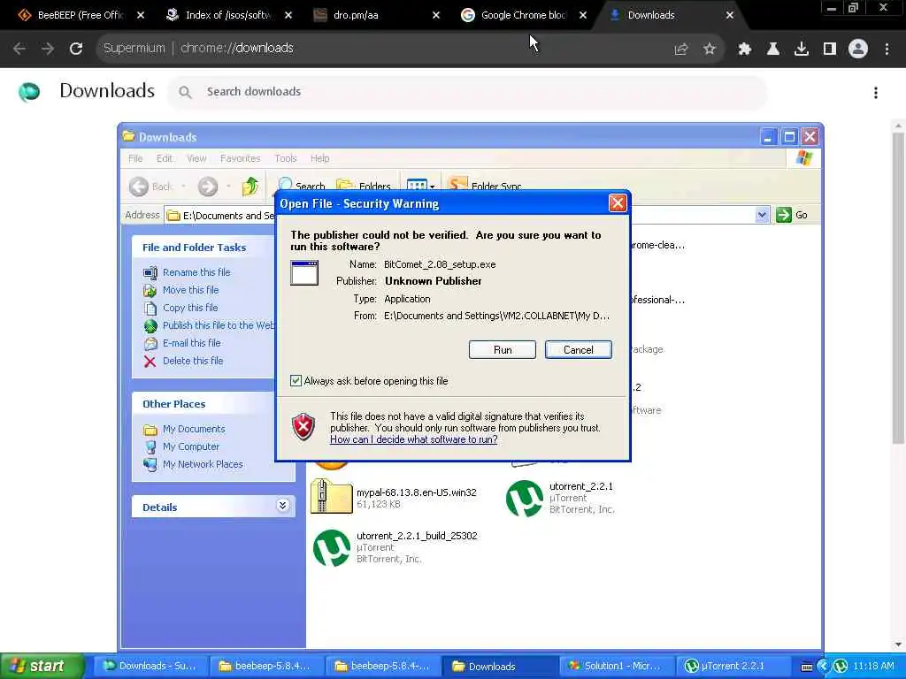Viewport: 906px width, 679px height.
Task: Open Downloads page more actions menu
Action: (x=876, y=92)
